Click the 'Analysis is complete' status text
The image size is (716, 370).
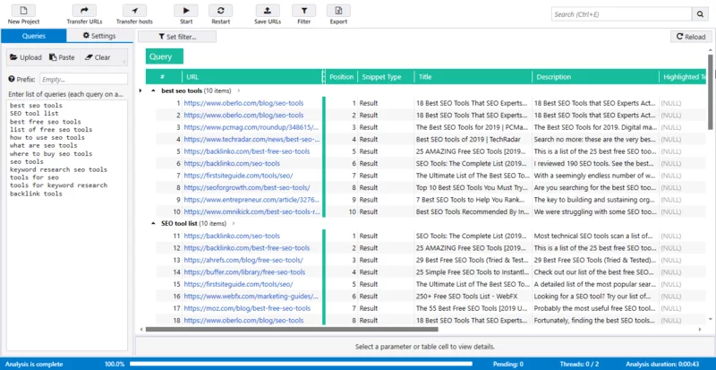34,364
